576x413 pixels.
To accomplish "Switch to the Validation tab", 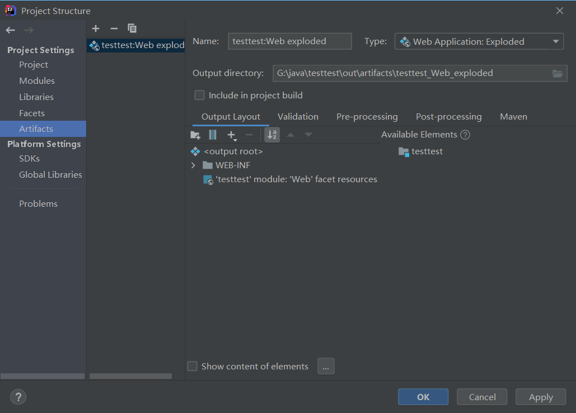I will [x=298, y=117].
